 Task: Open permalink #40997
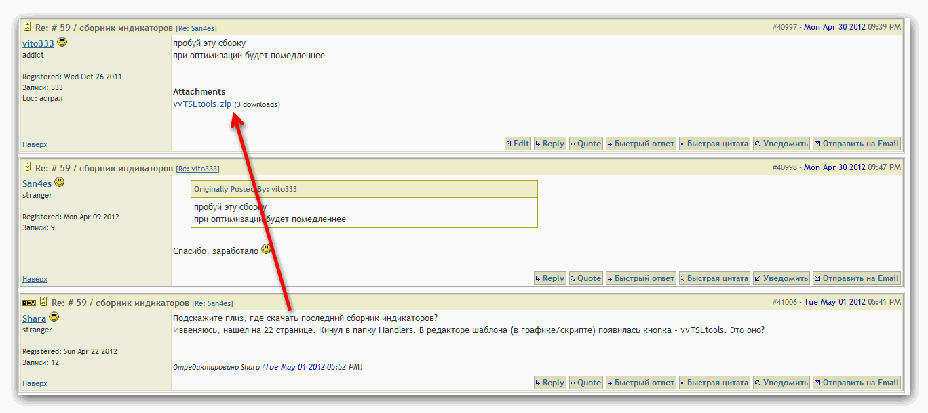(x=785, y=27)
